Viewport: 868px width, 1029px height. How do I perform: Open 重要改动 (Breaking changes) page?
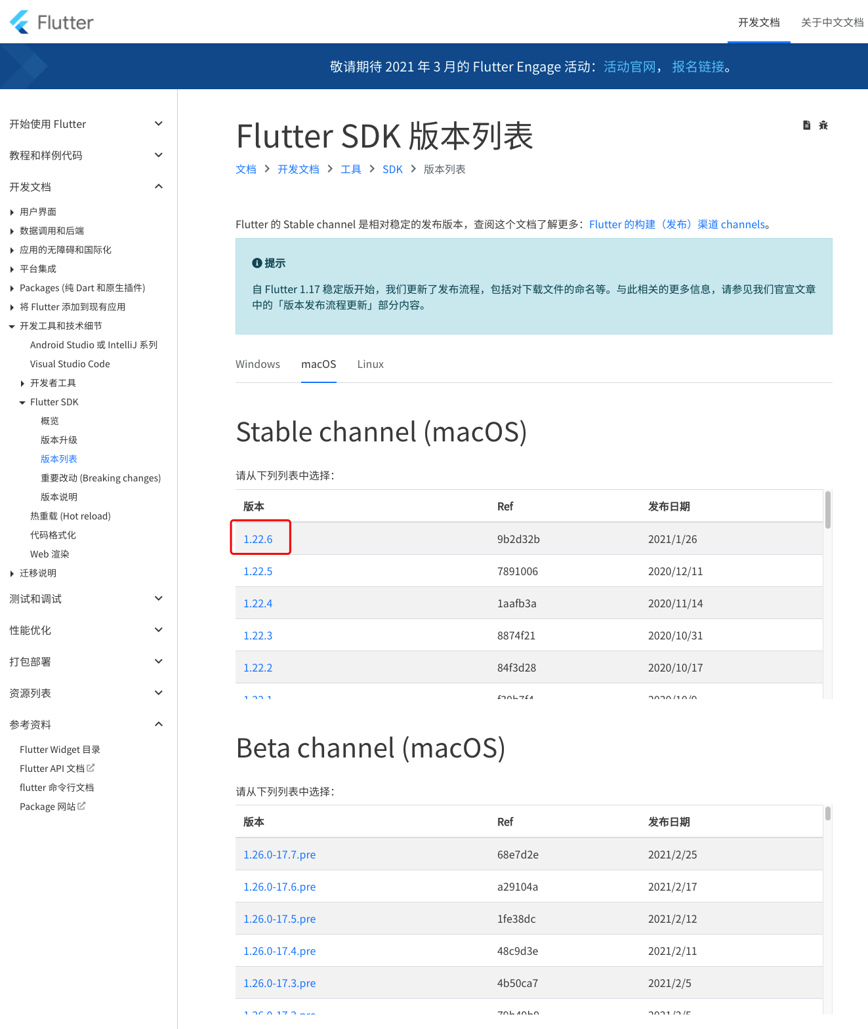pos(101,478)
